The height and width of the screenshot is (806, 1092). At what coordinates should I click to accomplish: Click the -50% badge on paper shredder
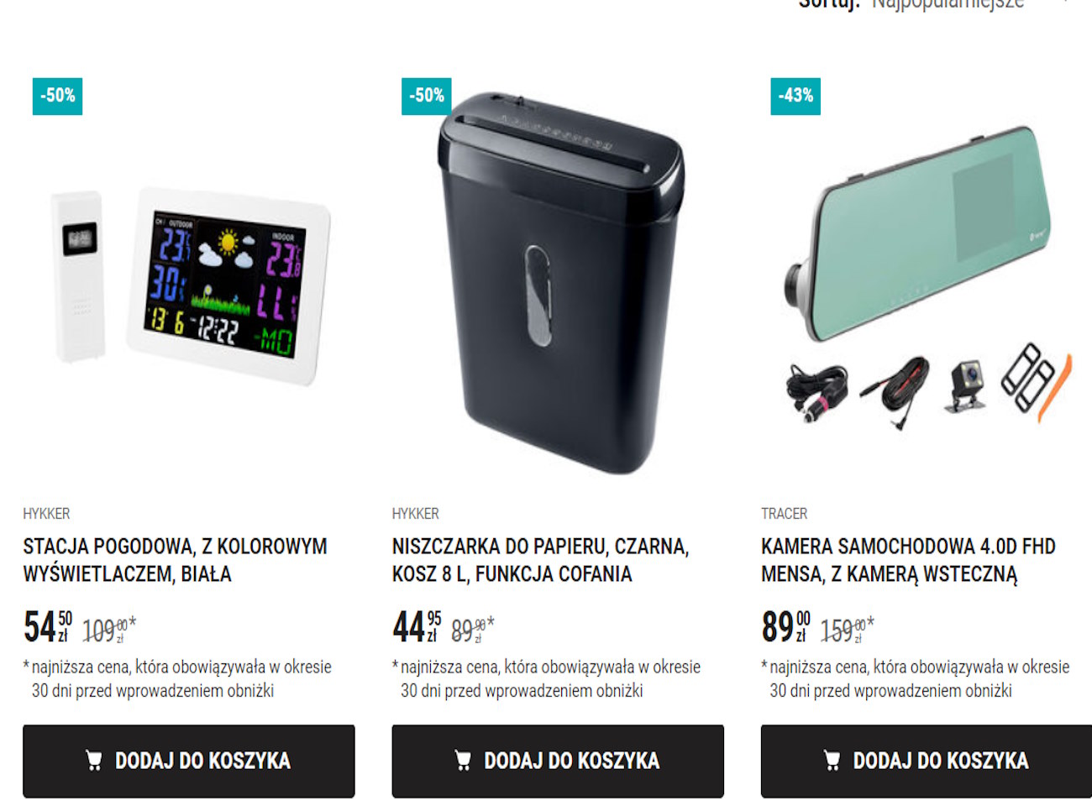pyautogui.click(x=427, y=96)
